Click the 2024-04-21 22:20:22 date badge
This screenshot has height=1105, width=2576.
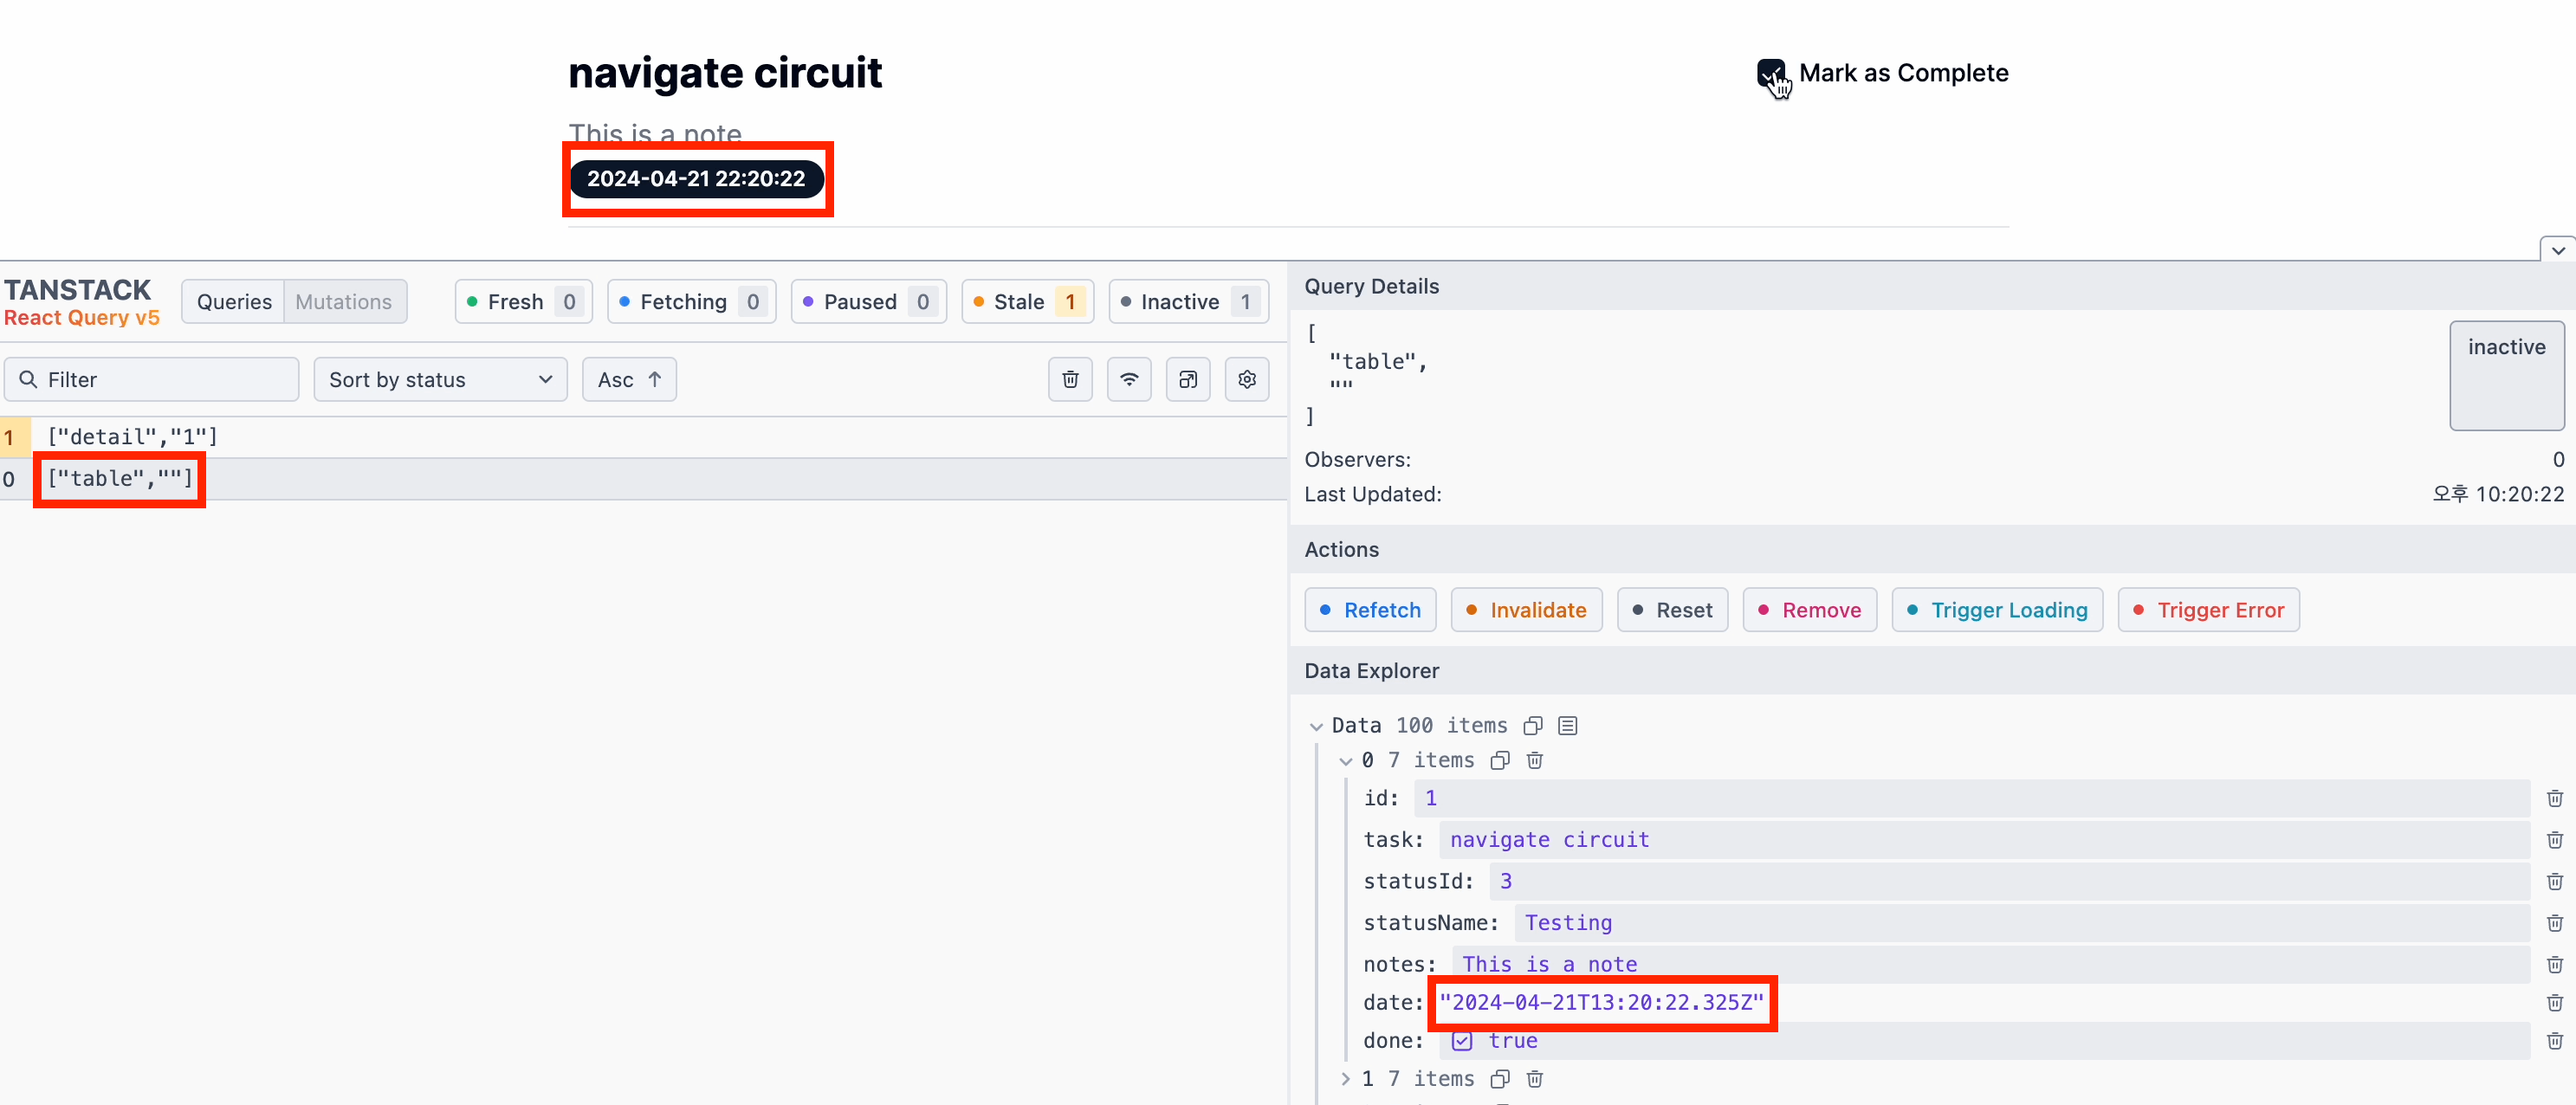696,179
